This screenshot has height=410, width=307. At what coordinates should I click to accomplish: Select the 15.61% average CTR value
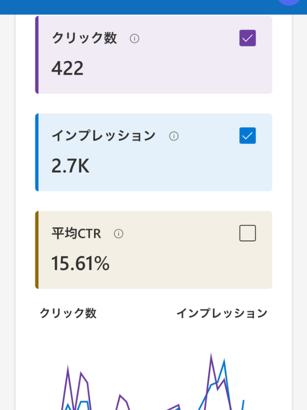(x=80, y=263)
